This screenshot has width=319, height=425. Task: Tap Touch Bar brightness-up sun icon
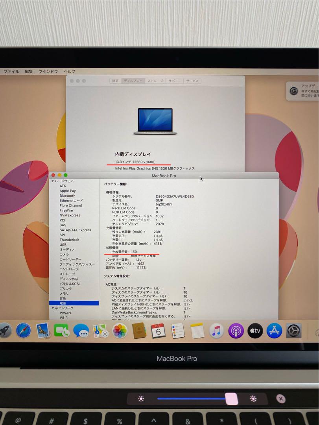[253, 399]
